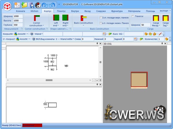Close the 3D-OGL panel
This screenshot has height=129, width=173.
click(x=165, y=44)
